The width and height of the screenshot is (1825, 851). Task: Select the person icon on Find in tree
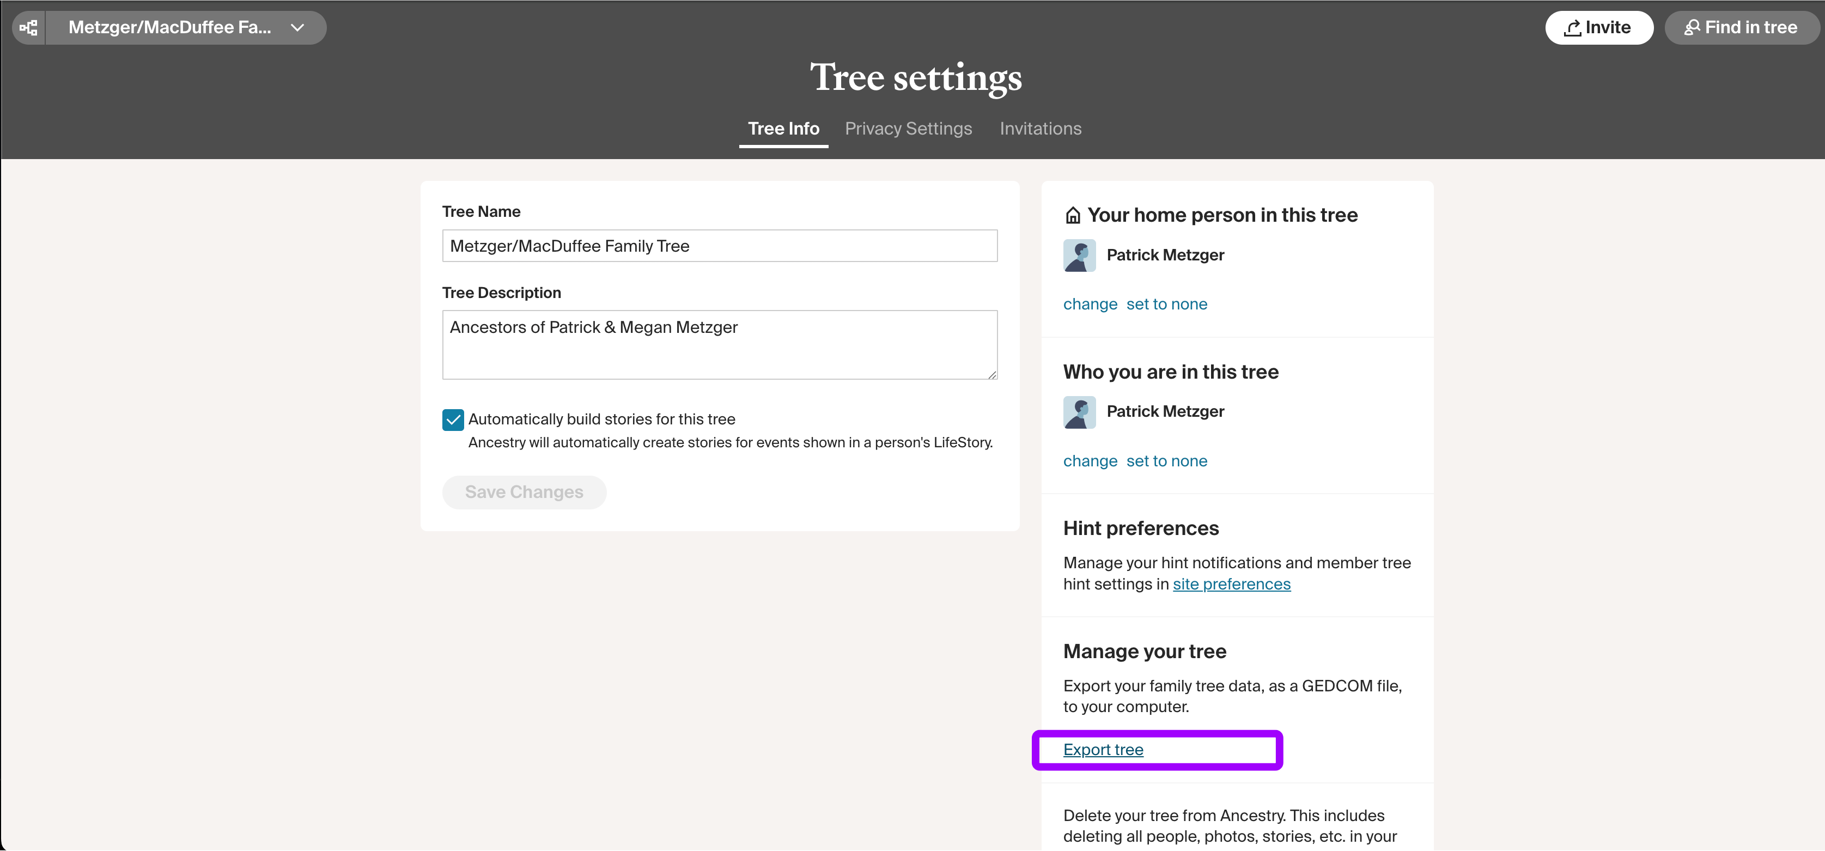(x=1693, y=28)
